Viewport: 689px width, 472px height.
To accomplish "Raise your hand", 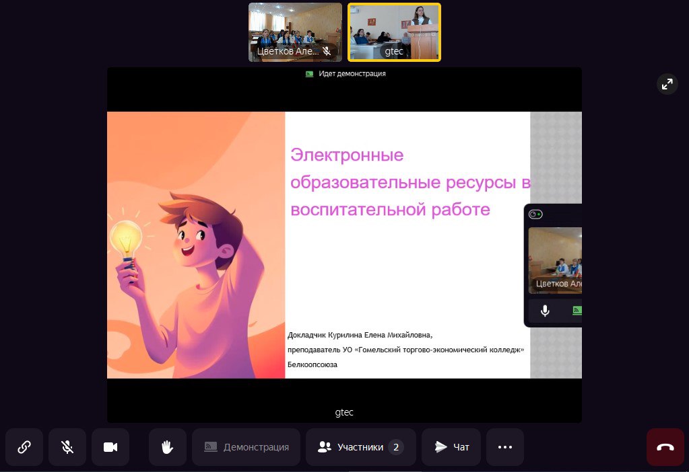I will pyautogui.click(x=168, y=447).
